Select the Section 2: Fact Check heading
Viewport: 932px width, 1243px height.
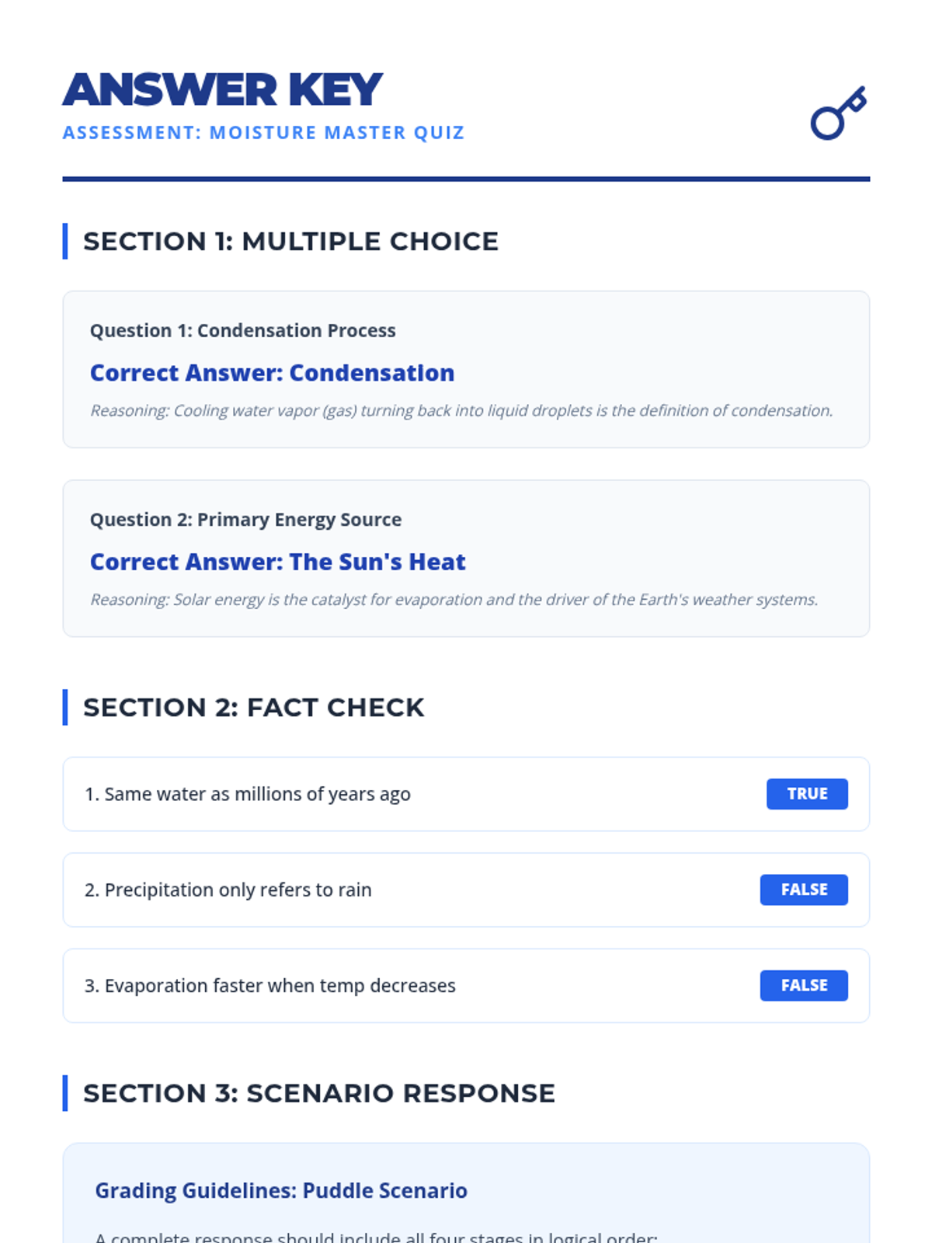click(253, 708)
